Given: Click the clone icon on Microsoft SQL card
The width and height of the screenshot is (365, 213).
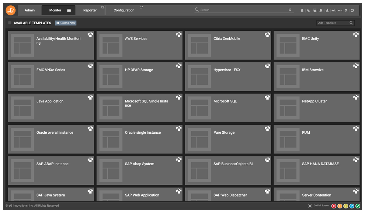Looking at the screenshot, I should coord(267,97).
